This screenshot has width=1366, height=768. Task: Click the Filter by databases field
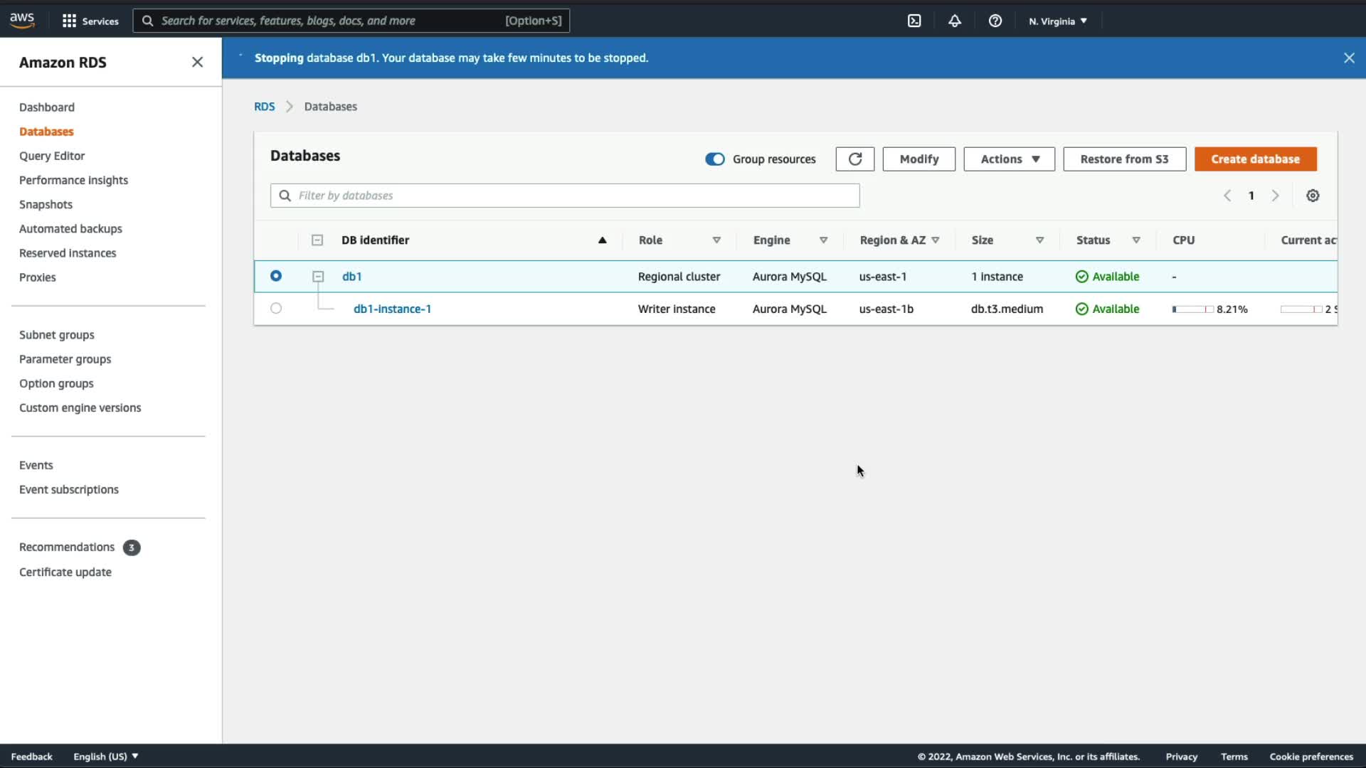click(565, 196)
